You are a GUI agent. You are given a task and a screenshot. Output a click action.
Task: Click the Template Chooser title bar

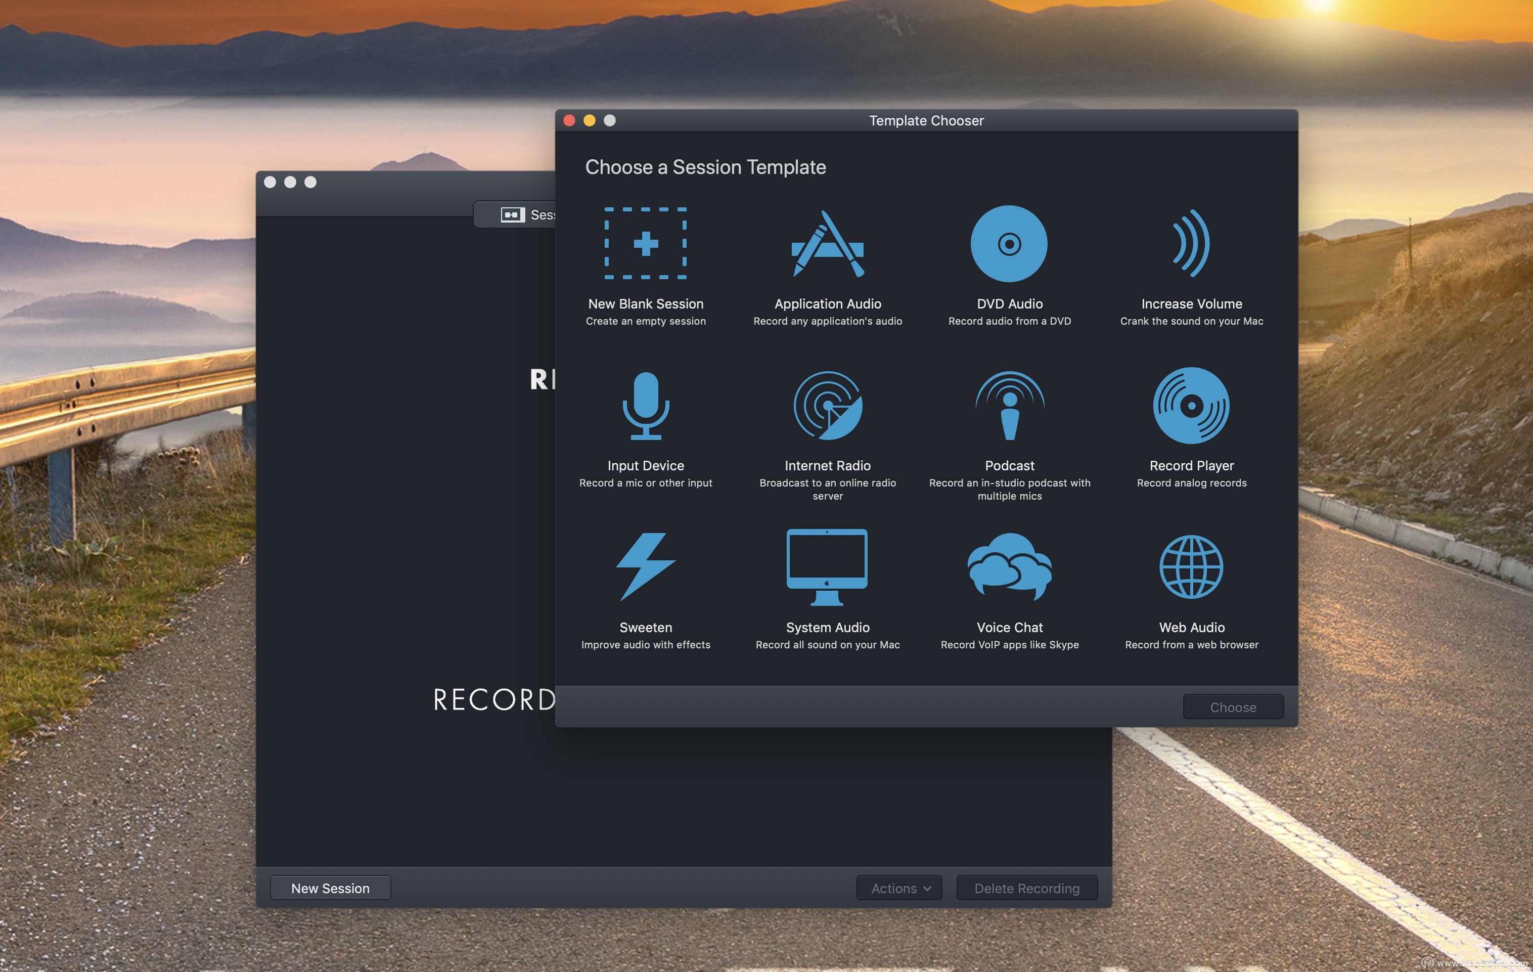click(x=926, y=120)
